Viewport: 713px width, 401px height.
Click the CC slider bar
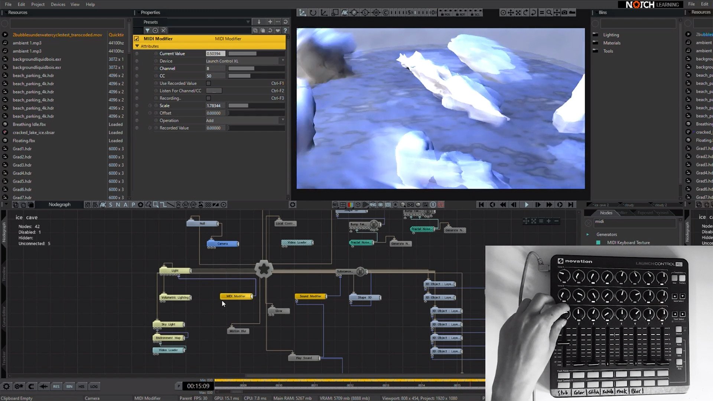point(256,76)
